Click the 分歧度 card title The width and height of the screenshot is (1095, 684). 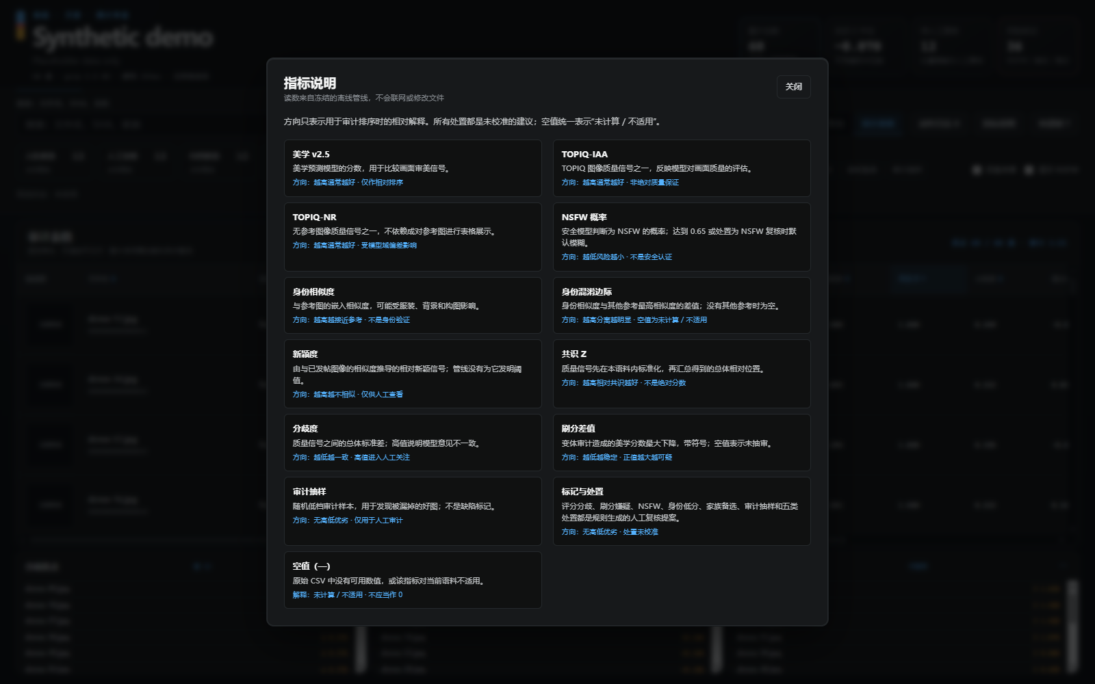[x=305, y=429]
